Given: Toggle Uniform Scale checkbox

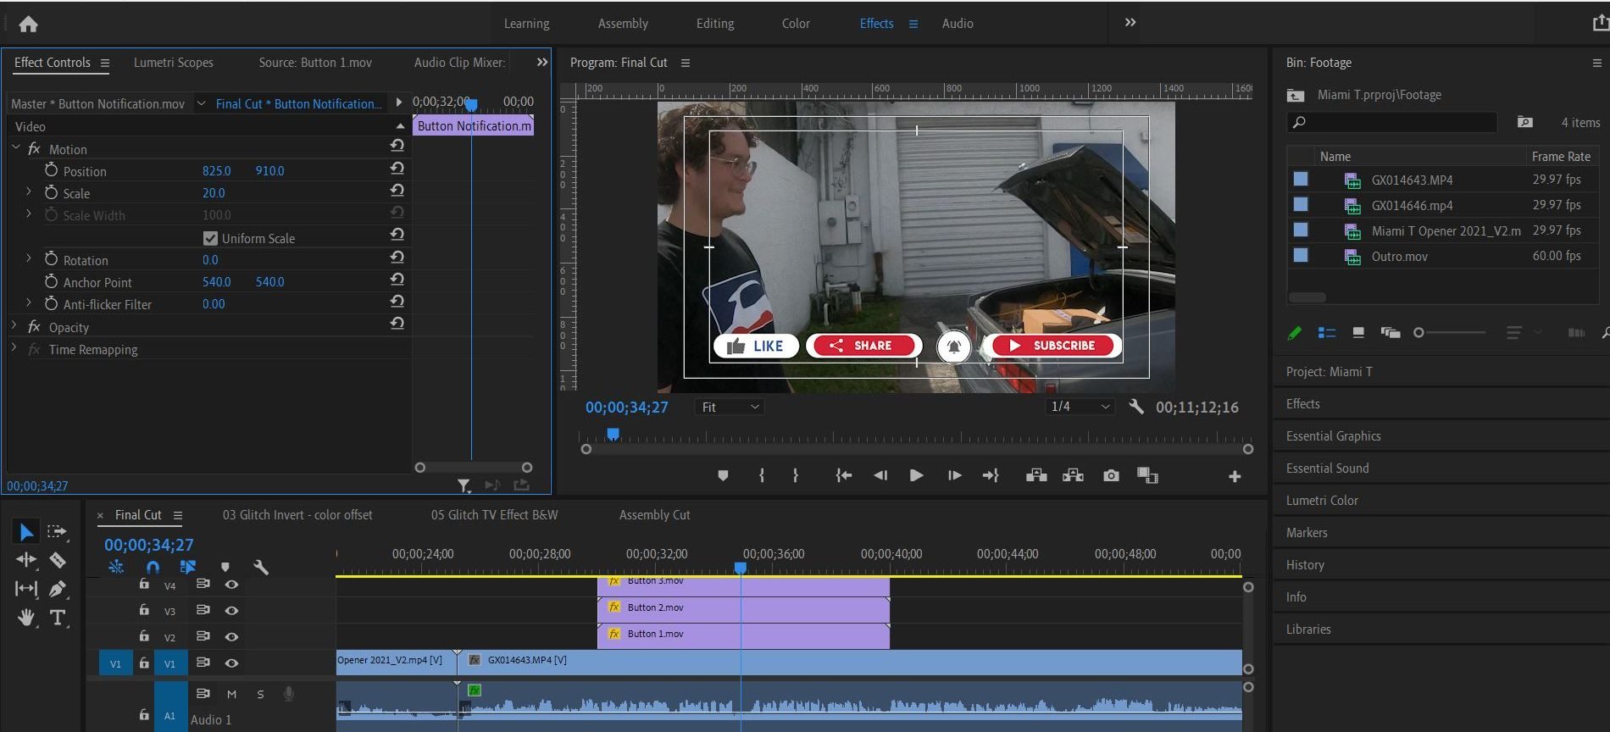Looking at the screenshot, I should [x=210, y=238].
